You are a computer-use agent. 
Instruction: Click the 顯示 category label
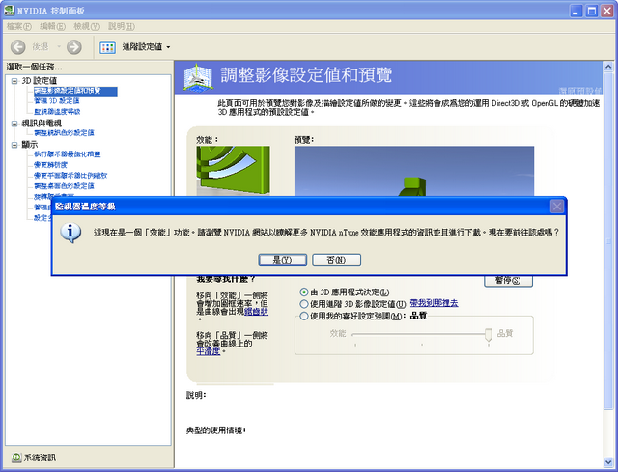[x=30, y=145]
